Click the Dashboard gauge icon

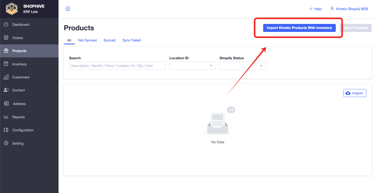(x=6, y=24)
